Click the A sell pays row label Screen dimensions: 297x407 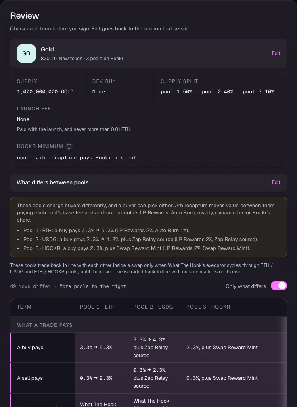(x=30, y=378)
